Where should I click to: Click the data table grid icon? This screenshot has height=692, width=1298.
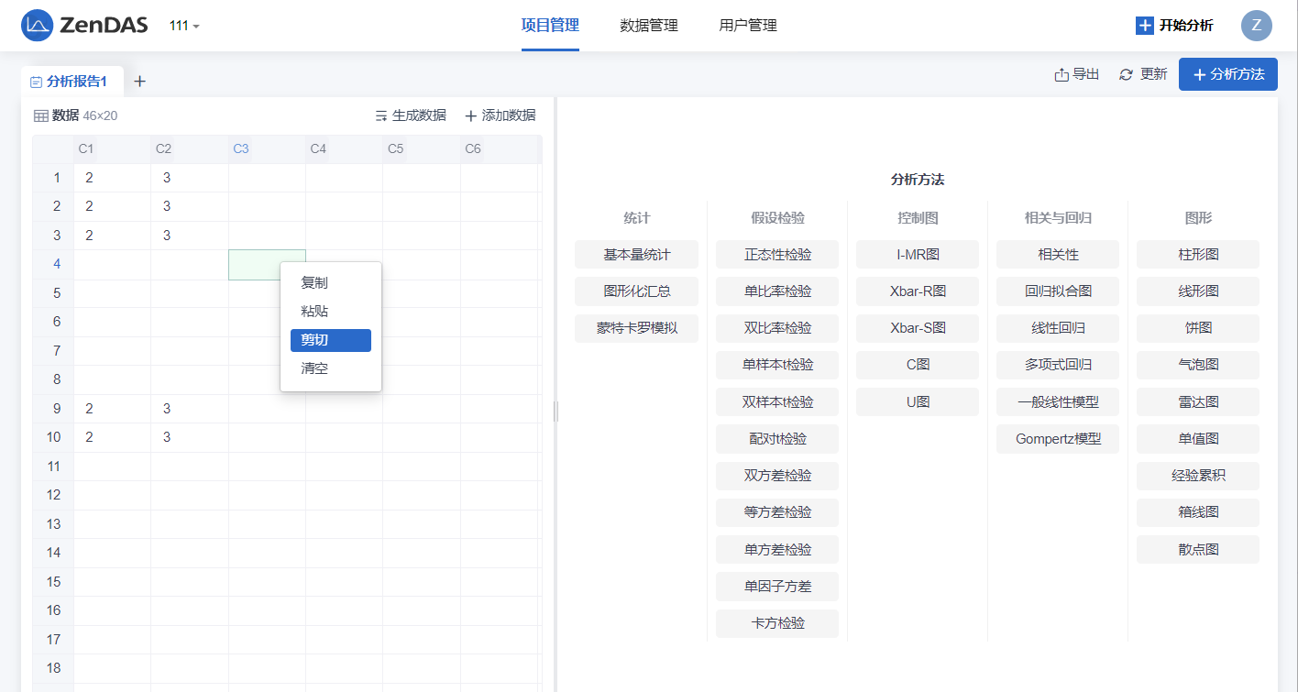(41, 115)
